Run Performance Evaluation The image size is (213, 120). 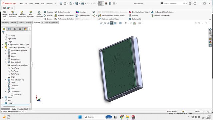click(64, 19)
